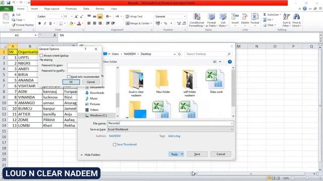Image resolution: width=323 pixels, height=181 pixels.
Task: Open the Tools dropdown in Save As
Action: point(176,154)
